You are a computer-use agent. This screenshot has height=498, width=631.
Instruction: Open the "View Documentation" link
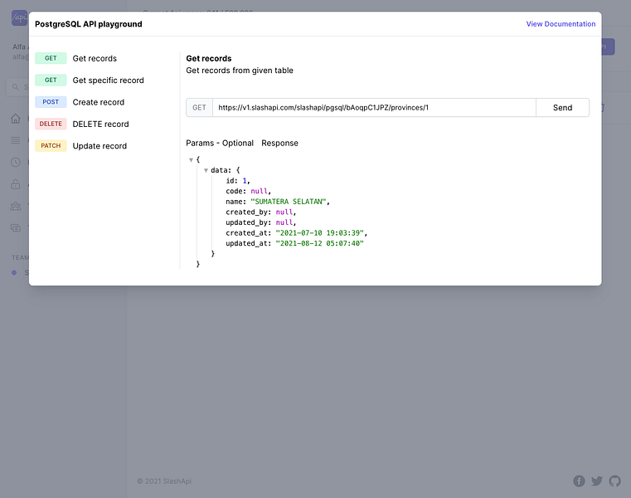pyautogui.click(x=561, y=24)
